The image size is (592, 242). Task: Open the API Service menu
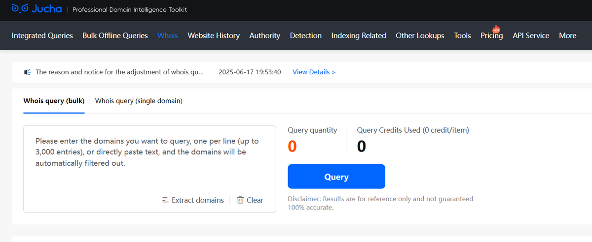pos(531,35)
